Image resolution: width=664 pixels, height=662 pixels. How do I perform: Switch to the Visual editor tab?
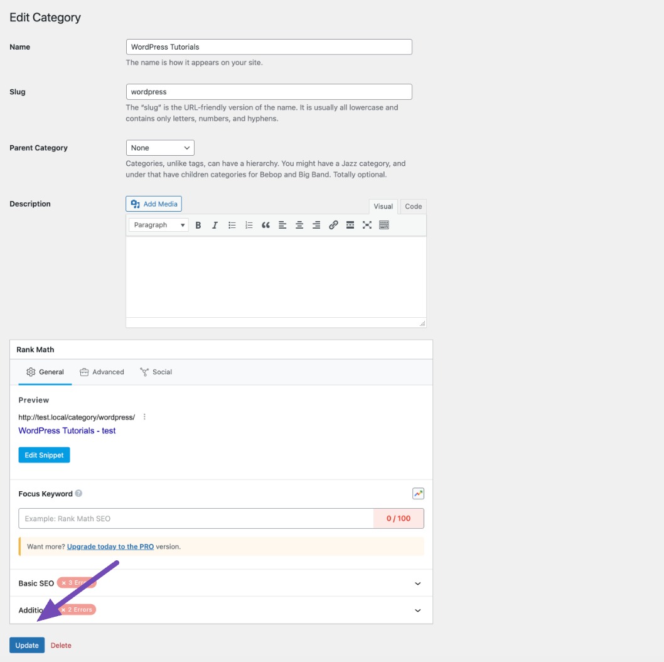pos(383,207)
